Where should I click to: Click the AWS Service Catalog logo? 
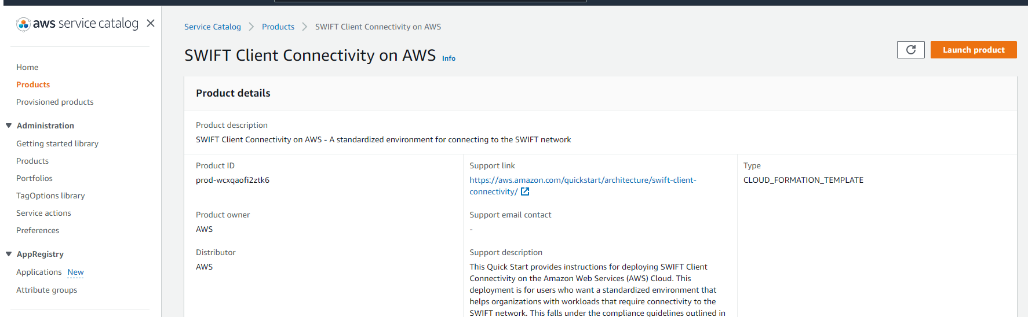tap(77, 24)
